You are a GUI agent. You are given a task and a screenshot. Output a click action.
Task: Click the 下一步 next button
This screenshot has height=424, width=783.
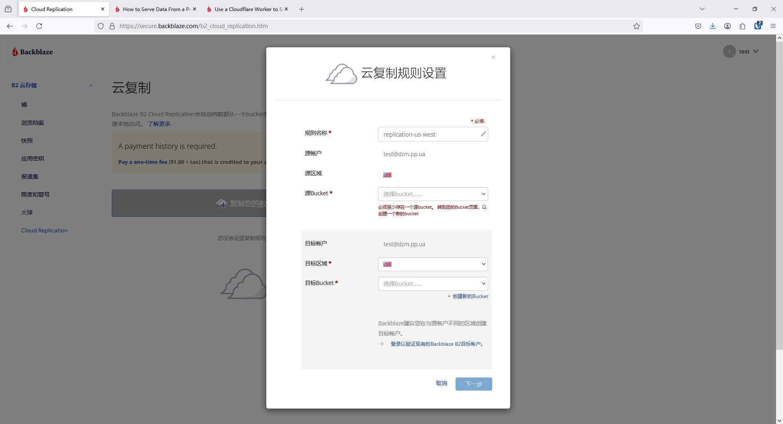tap(473, 384)
